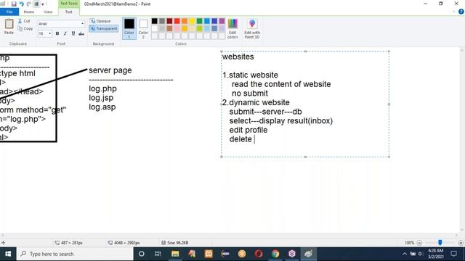This screenshot has width=465, height=261.
Task: Redo the last undone action
Action: click(x=29, y=4)
